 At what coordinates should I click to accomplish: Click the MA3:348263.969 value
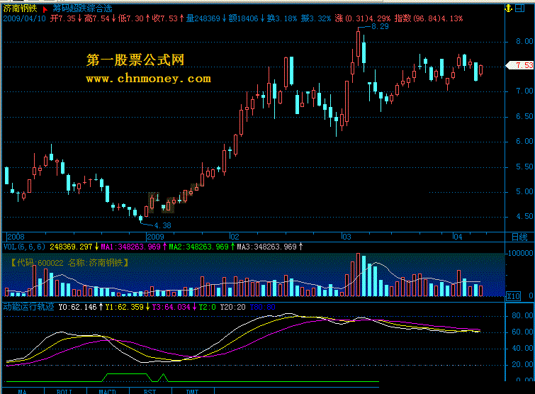click(267, 247)
